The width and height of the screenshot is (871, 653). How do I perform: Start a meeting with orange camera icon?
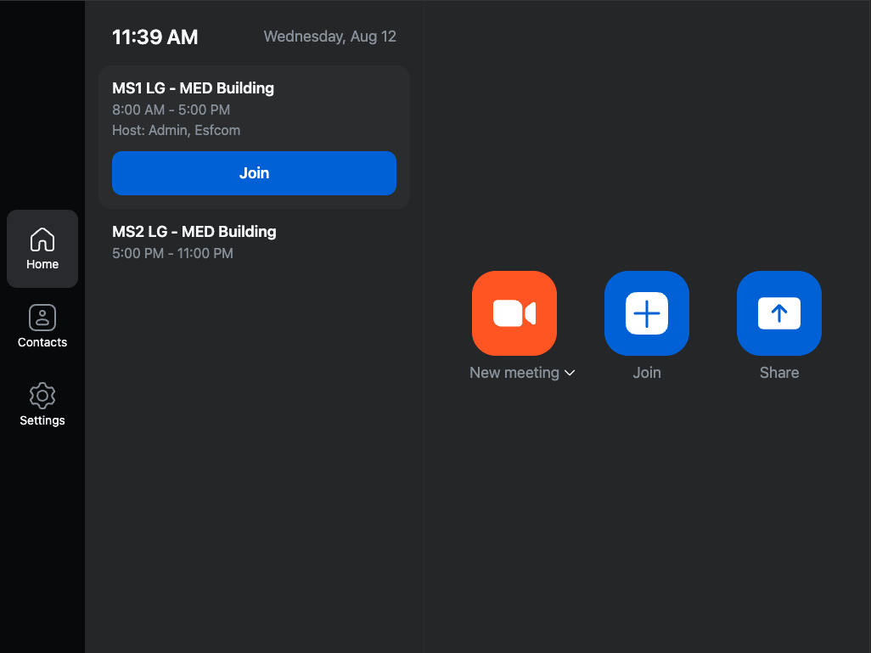514,313
